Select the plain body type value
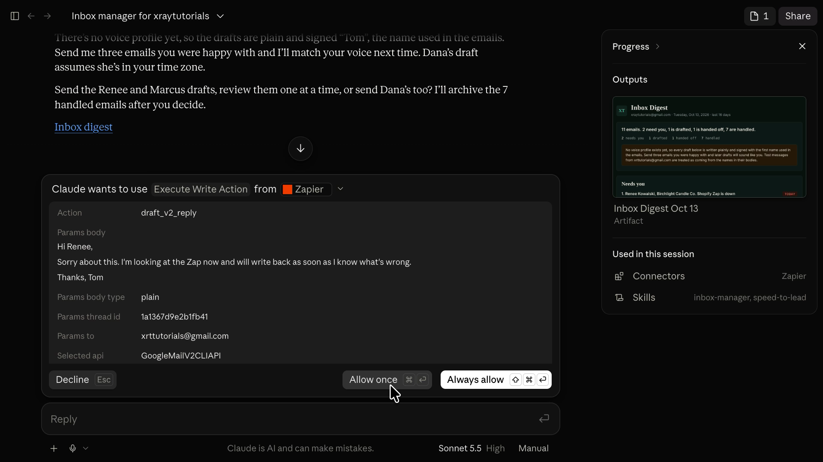 click(x=150, y=297)
